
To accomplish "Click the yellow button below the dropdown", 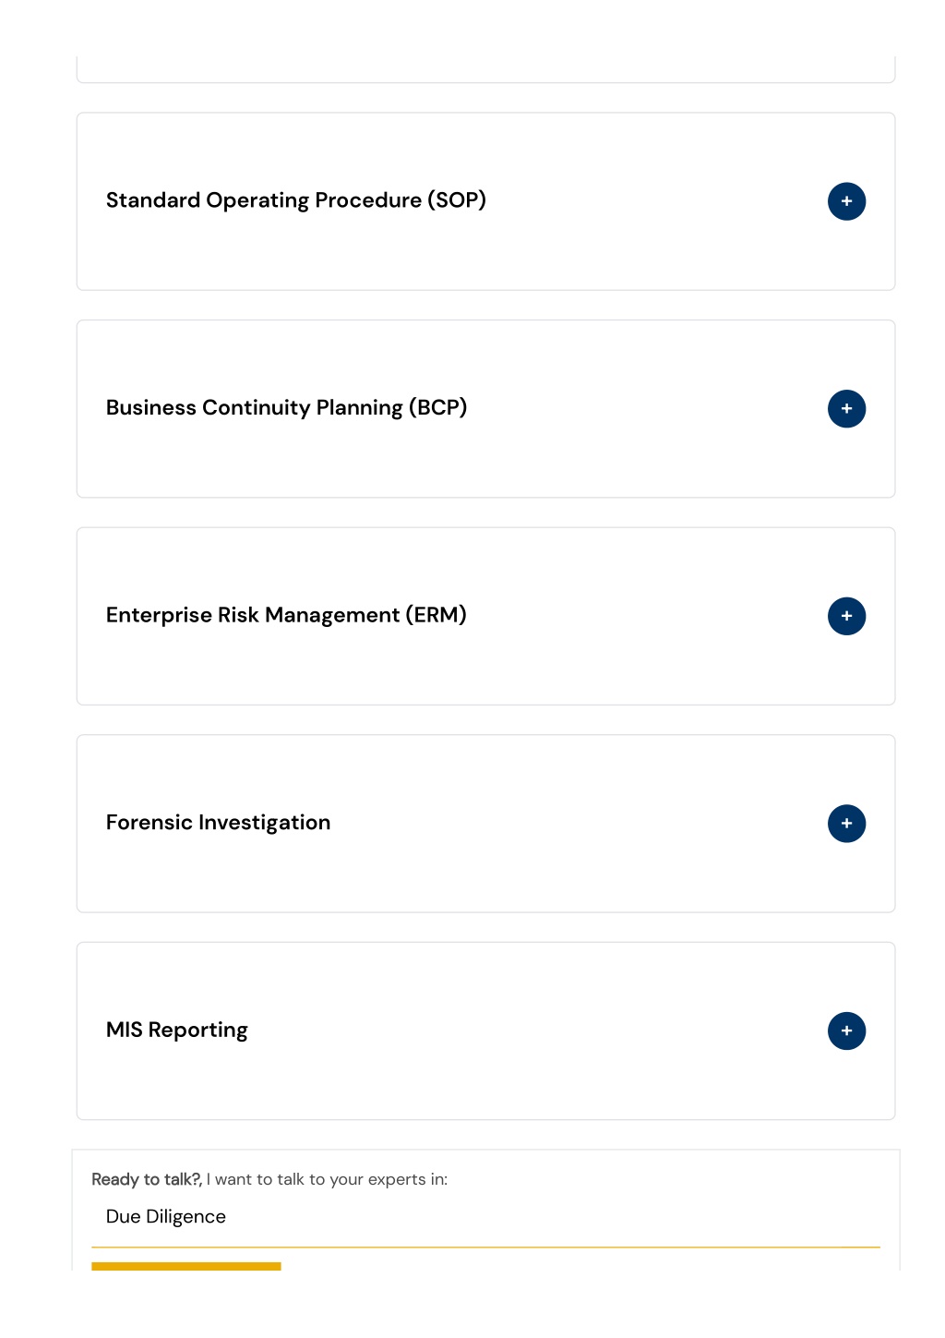I will (186, 1266).
